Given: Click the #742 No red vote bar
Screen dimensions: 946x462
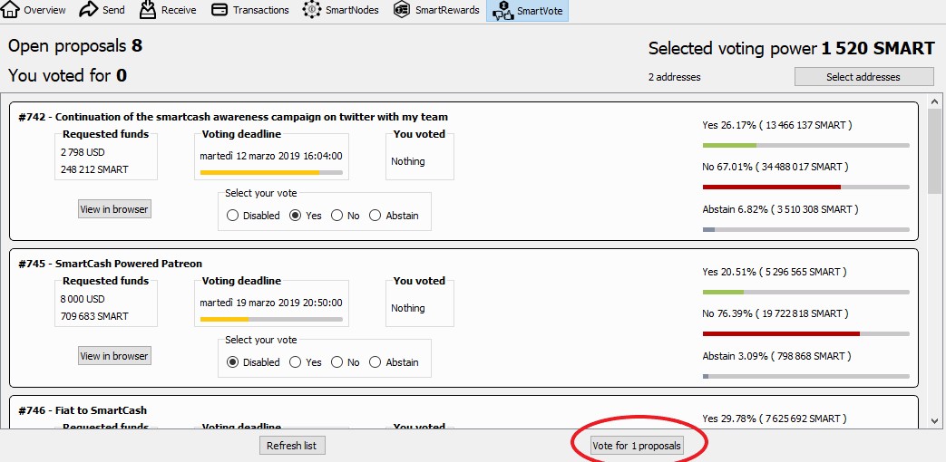Looking at the screenshot, I should click(x=806, y=188).
